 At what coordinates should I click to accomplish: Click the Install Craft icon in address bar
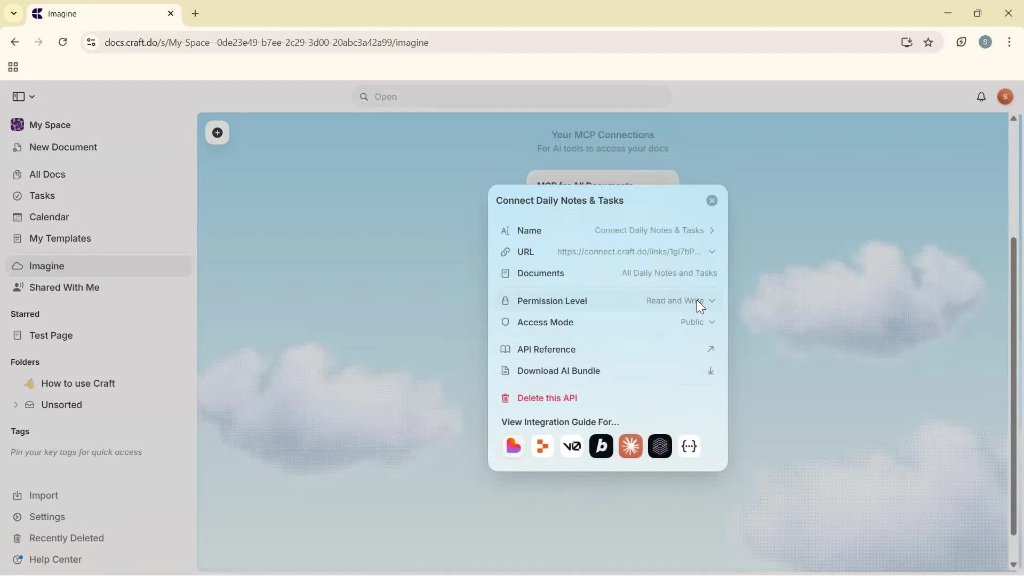[x=907, y=42]
